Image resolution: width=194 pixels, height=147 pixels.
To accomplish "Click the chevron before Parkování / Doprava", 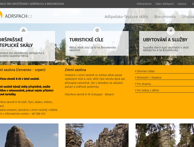I will coord(136,78).
